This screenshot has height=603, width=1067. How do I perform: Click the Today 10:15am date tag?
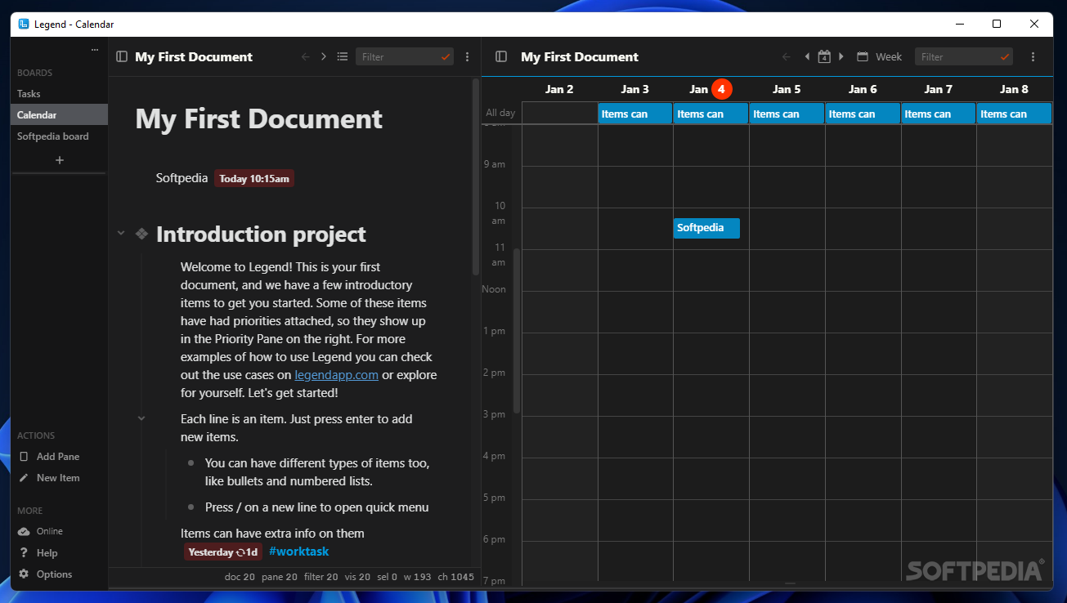pos(254,178)
